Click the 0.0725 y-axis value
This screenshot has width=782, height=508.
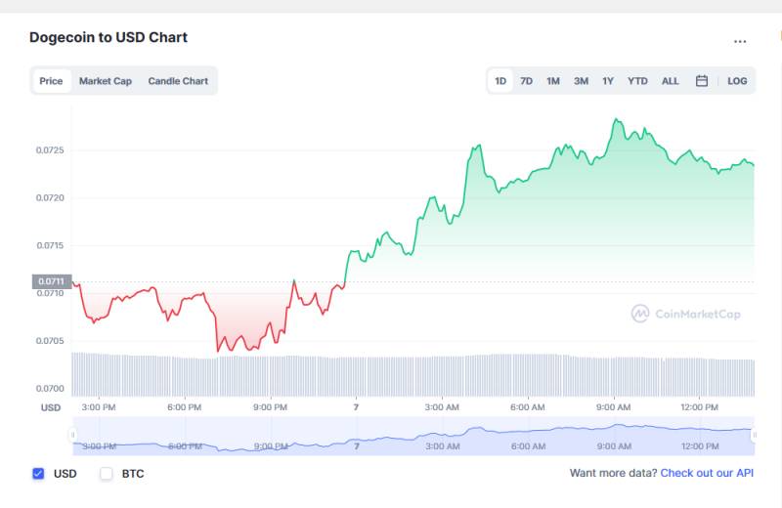[50, 150]
